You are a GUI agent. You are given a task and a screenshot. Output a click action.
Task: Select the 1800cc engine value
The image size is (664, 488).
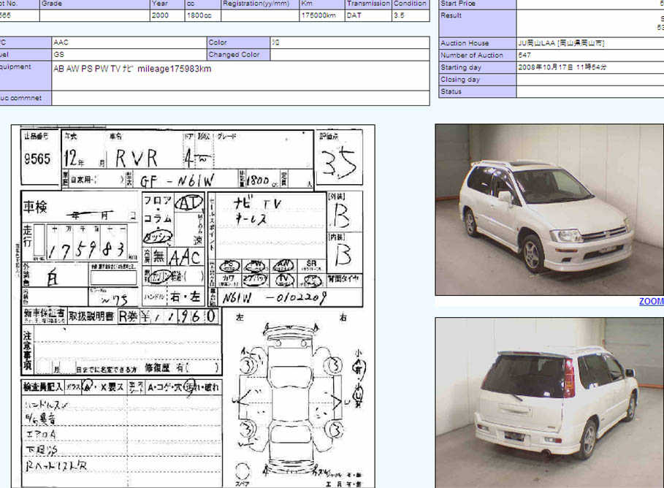(203, 15)
